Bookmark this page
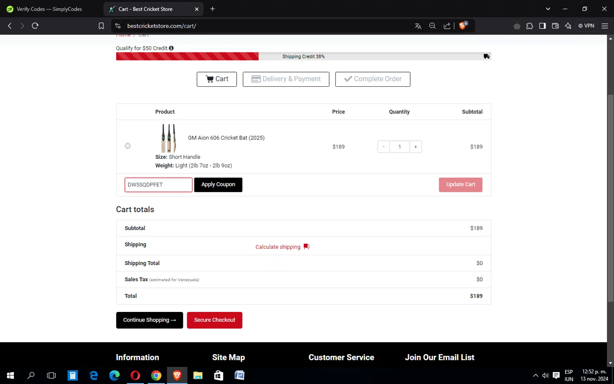This screenshot has width=614, height=384. [101, 26]
